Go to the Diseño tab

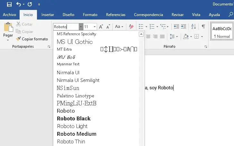coord(68,15)
